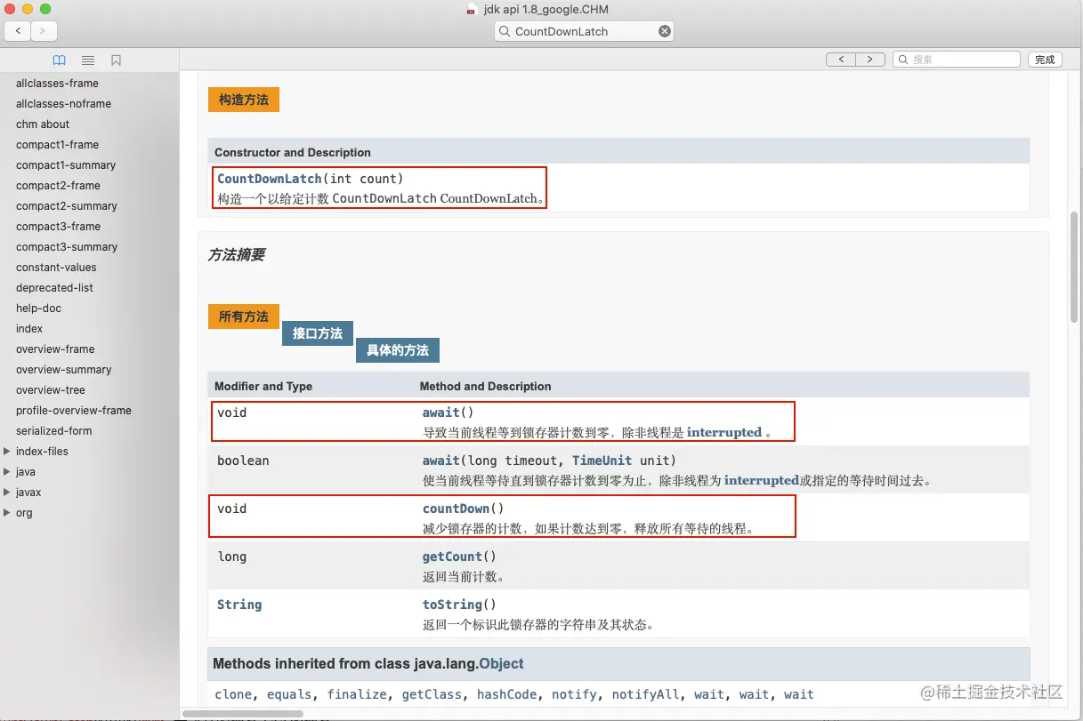The image size is (1083, 721).
Task: Select overview-summary in sidebar
Action: coord(64,370)
